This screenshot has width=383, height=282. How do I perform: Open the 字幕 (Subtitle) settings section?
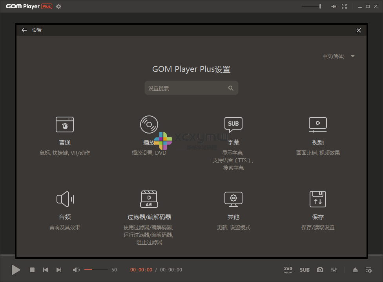233,130
